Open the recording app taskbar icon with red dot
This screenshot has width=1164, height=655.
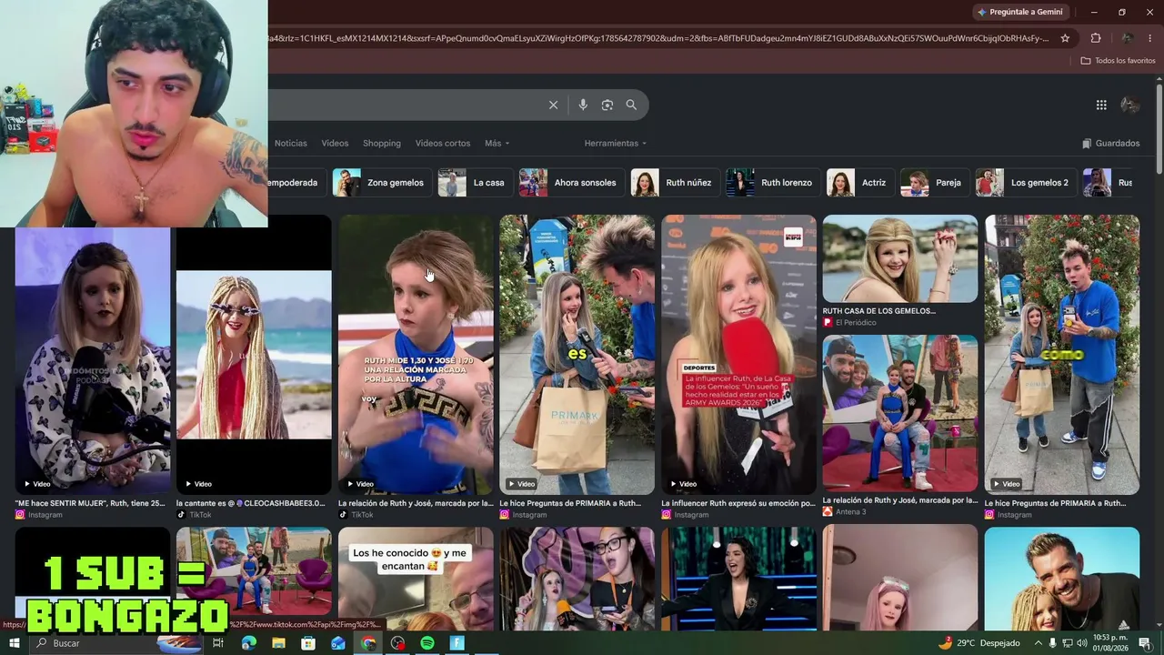click(x=397, y=643)
